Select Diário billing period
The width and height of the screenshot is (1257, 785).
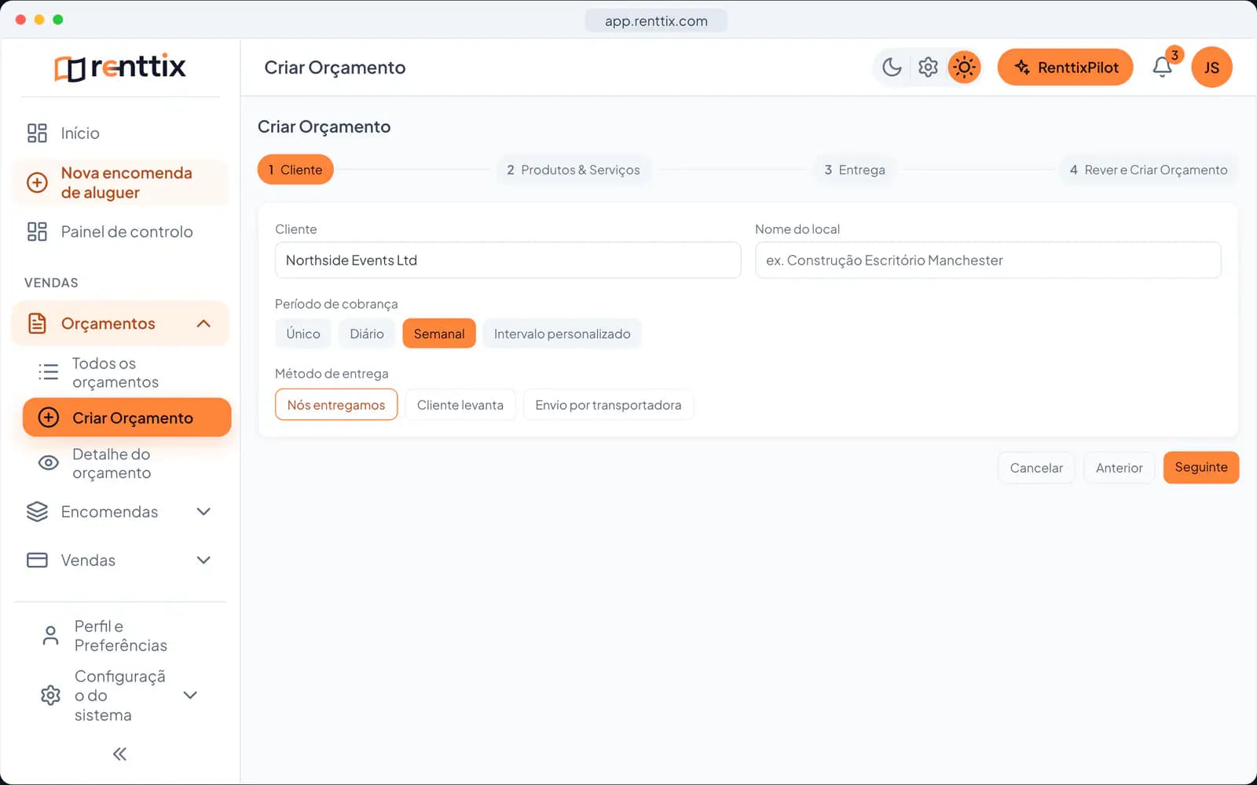click(367, 334)
